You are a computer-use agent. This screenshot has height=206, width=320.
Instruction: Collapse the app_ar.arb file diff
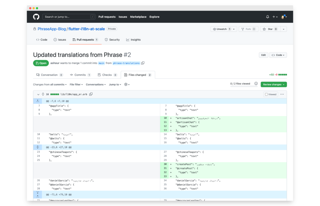coord(38,94)
